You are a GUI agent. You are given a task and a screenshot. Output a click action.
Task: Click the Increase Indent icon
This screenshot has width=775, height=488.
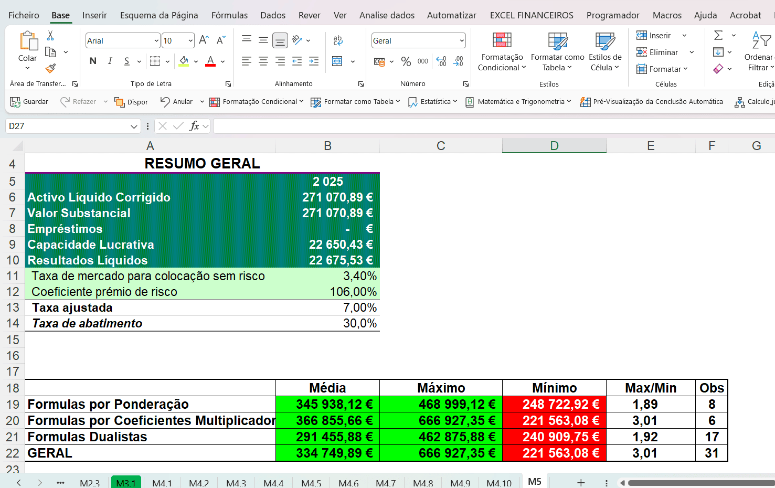pyautogui.click(x=314, y=61)
